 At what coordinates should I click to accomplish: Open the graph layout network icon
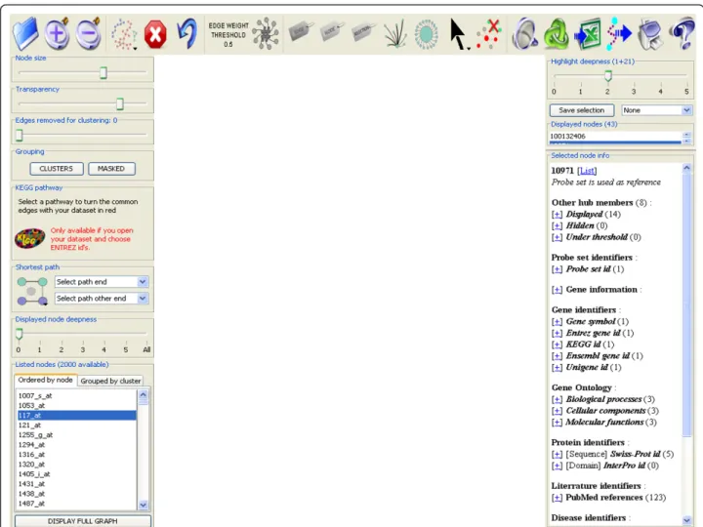pyautogui.click(x=124, y=34)
